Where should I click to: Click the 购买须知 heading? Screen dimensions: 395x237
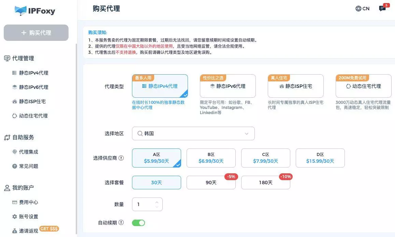pos(98,32)
